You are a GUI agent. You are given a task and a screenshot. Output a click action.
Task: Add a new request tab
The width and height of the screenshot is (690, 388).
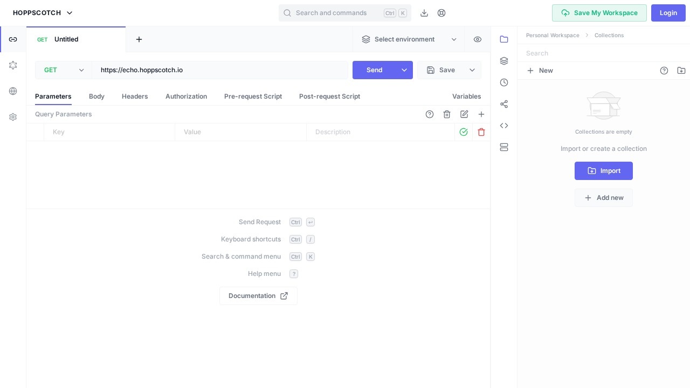point(139,39)
